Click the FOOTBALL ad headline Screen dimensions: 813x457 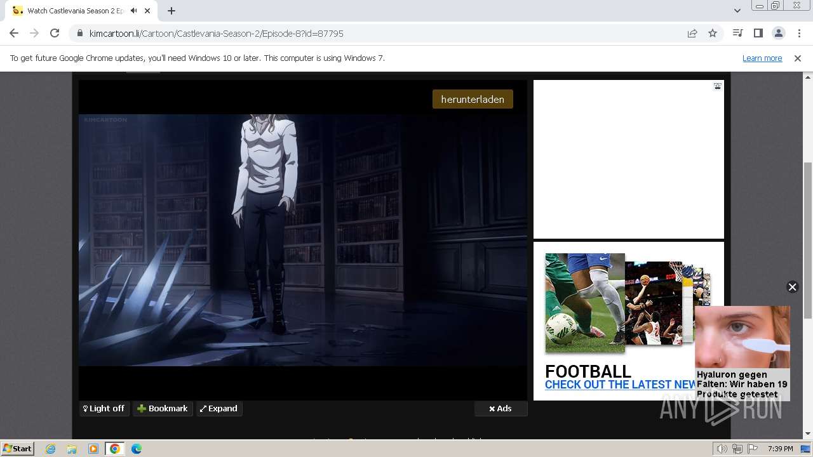[588, 371]
